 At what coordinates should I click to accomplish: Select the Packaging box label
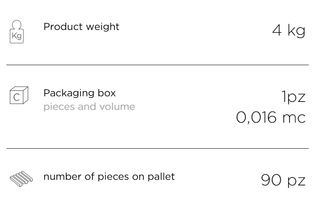pos(79,93)
